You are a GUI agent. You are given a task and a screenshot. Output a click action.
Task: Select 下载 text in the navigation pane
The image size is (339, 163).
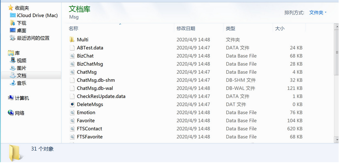pos(22,23)
